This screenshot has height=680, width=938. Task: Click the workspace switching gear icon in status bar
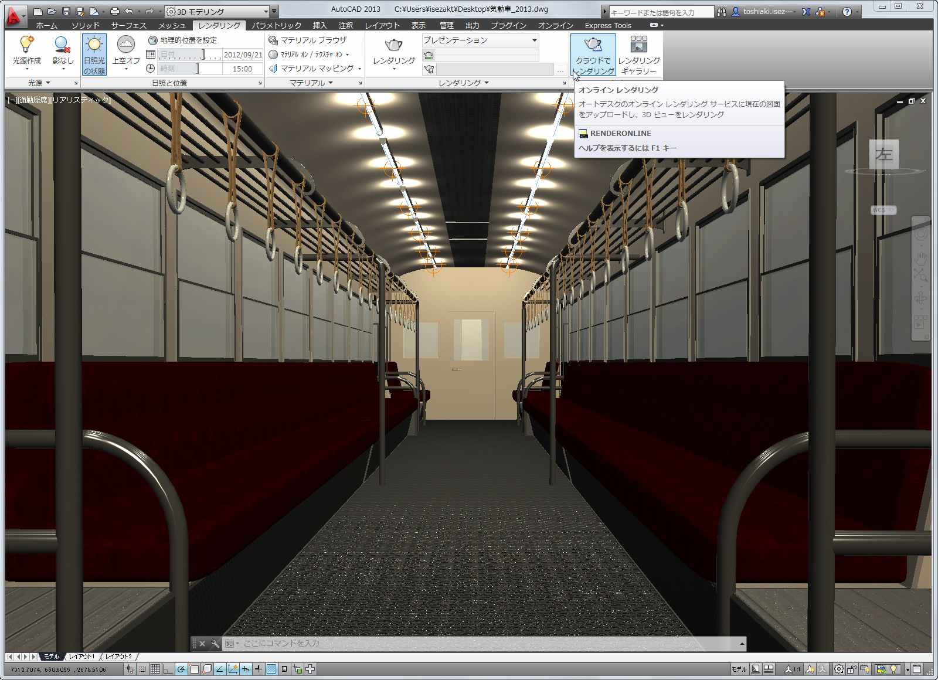click(x=839, y=669)
